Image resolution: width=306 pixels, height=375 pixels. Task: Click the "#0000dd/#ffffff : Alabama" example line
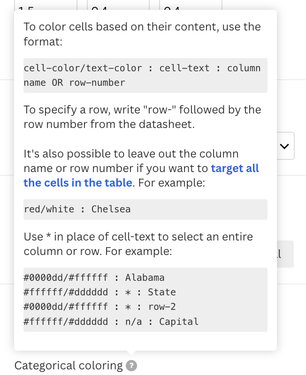click(x=94, y=277)
